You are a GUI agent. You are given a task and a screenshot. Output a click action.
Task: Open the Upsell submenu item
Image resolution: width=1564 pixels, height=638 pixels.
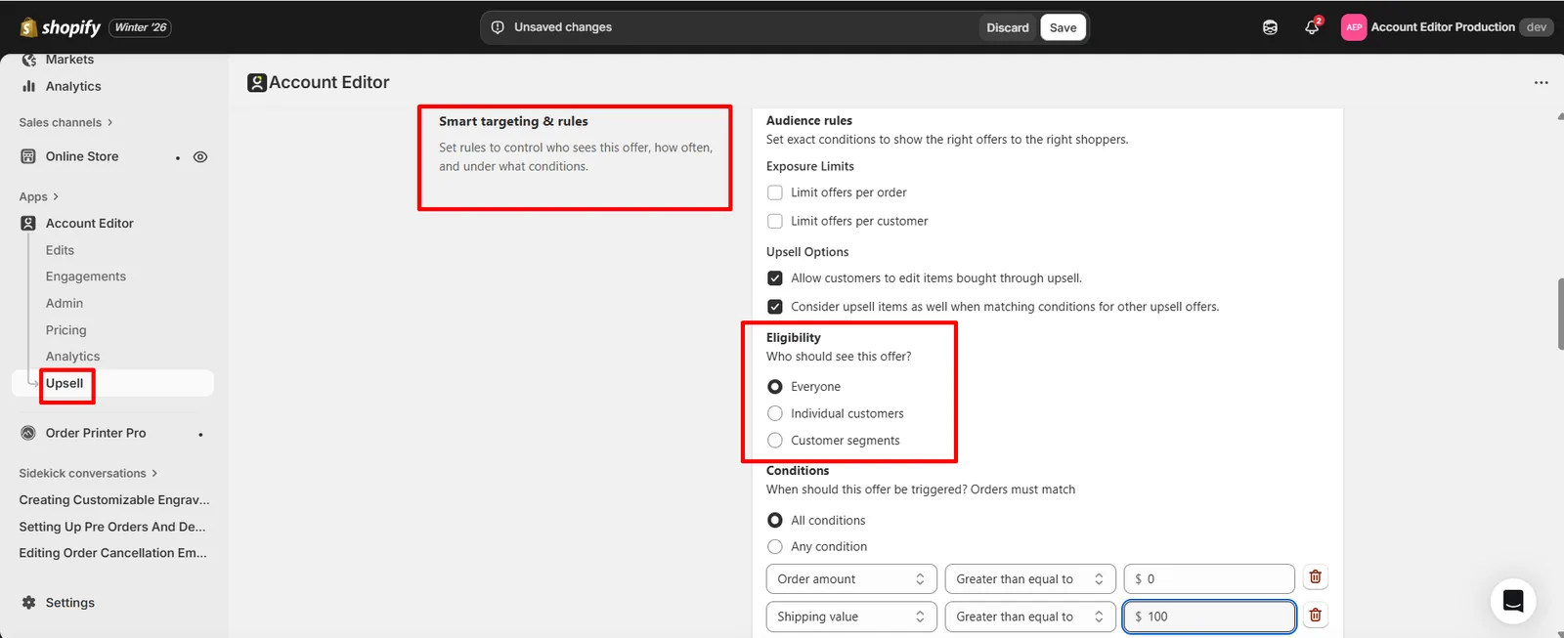(65, 383)
